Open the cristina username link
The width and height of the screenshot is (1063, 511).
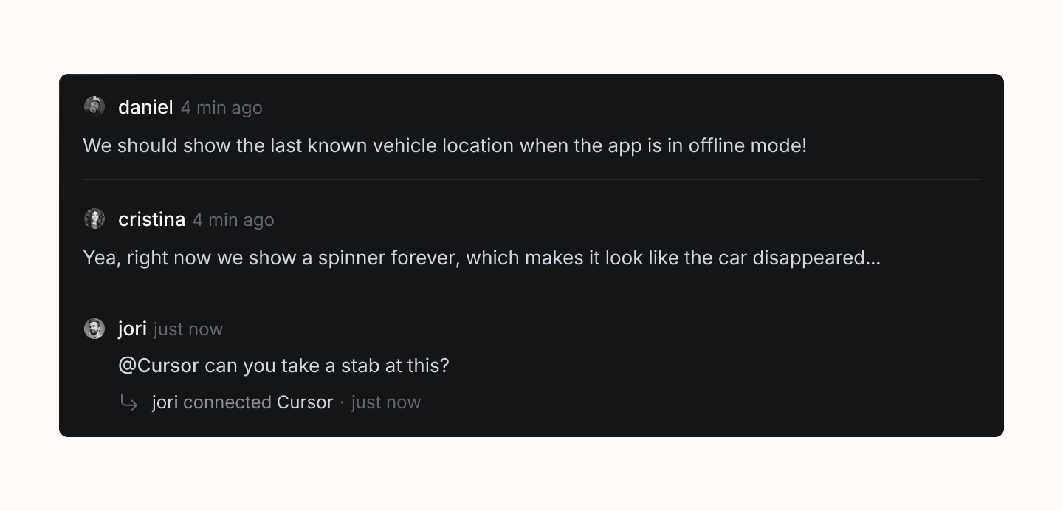151,219
